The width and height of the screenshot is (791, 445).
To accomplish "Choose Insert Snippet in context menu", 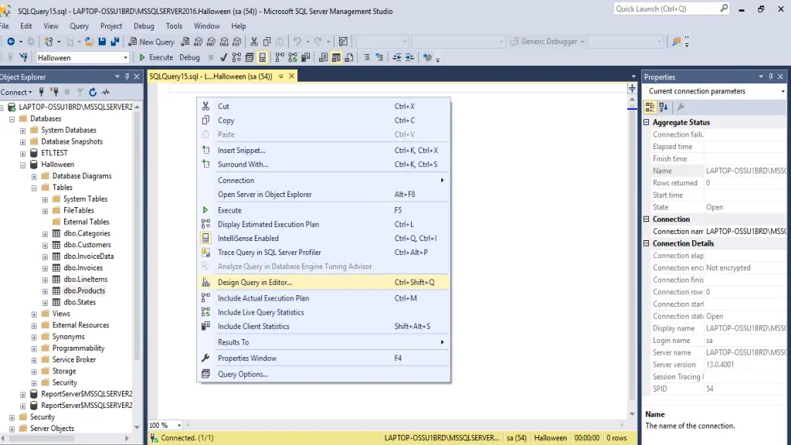I will pos(324,151).
